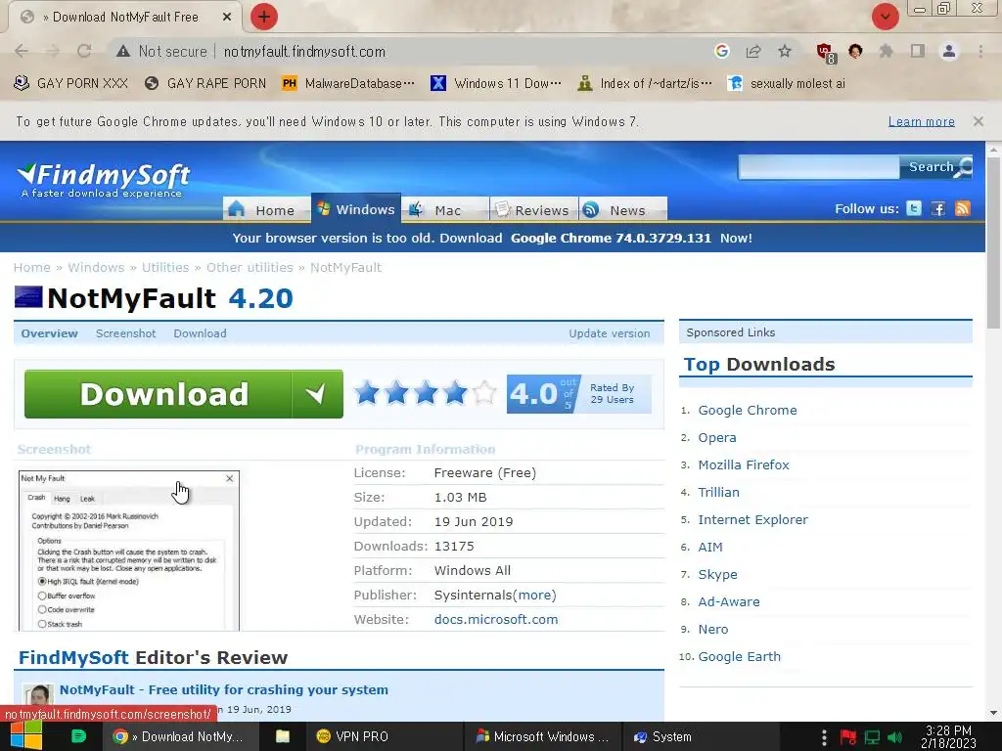Reload the page with refresh icon

[84, 51]
